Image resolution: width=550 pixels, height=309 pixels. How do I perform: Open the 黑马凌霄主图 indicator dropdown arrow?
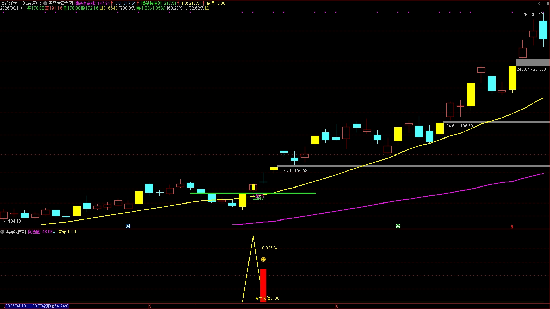[45, 3]
